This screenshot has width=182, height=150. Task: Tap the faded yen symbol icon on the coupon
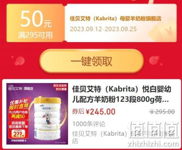pos(169,31)
